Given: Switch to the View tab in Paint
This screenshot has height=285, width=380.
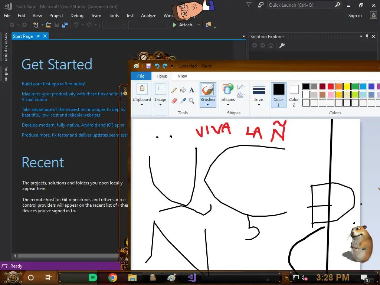Looking at the screenshot, I should pyautogui.click(x=182, y=76).
